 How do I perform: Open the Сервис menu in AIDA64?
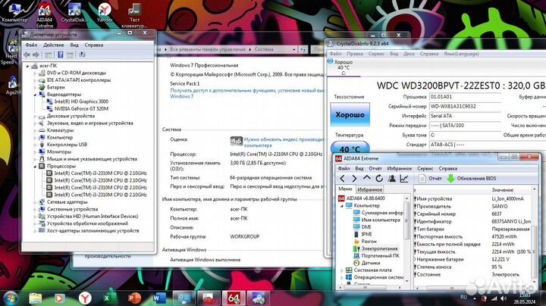(425, 168)
